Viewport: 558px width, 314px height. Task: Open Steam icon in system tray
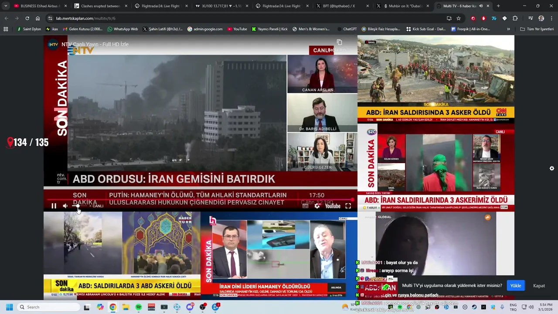coord(474,307)
